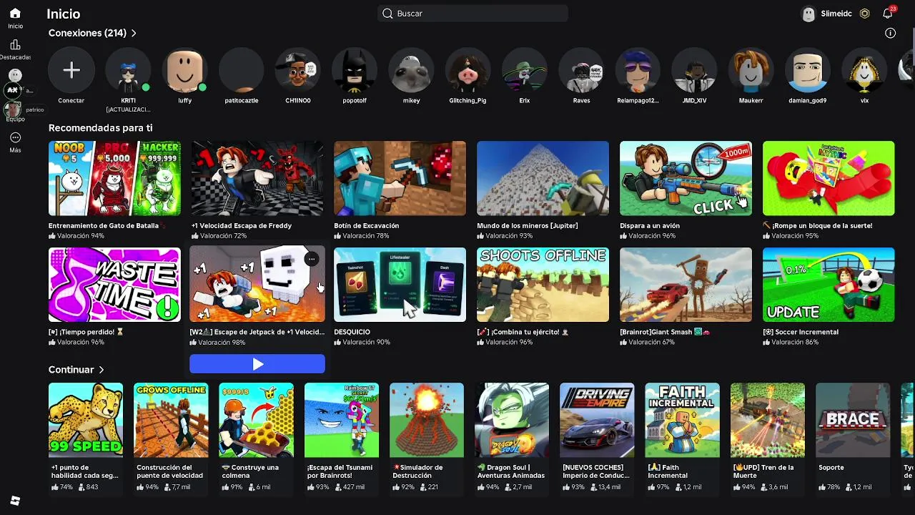Open +1 Velocidad Escapa de Freddy thumbnail
The width and height of the screenshot is (915, 515).
257,178
